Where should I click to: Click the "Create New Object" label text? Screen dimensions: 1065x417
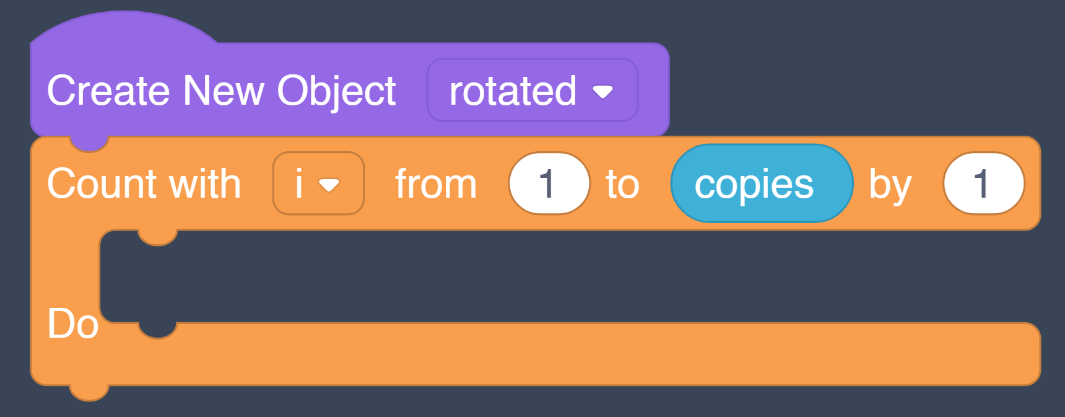pos(221,90)
